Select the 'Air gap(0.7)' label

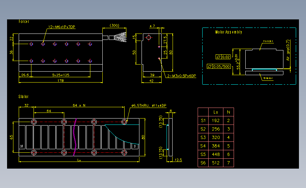(288, 50)
